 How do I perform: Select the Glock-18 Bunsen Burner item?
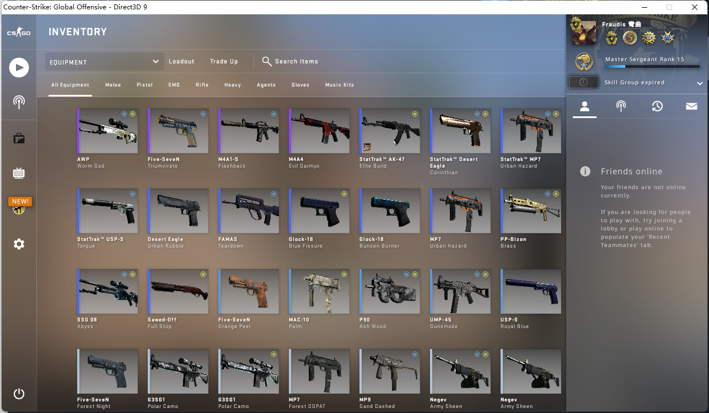point(390,211)
